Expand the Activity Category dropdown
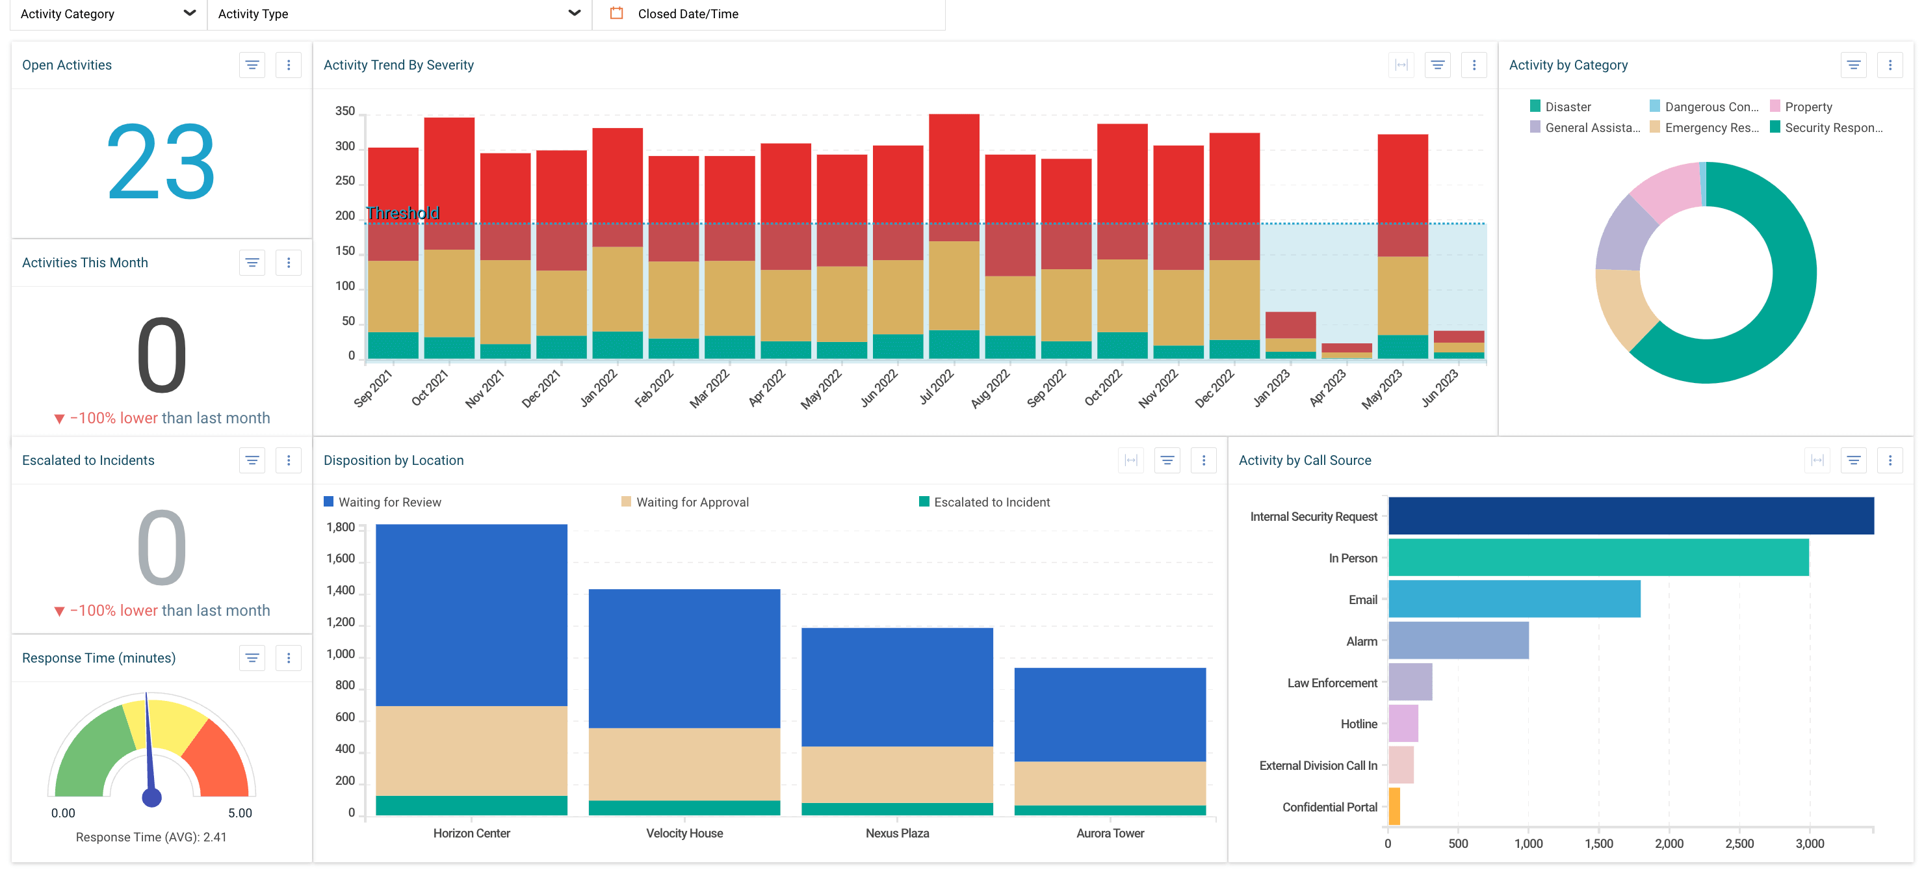 [190, 14]
